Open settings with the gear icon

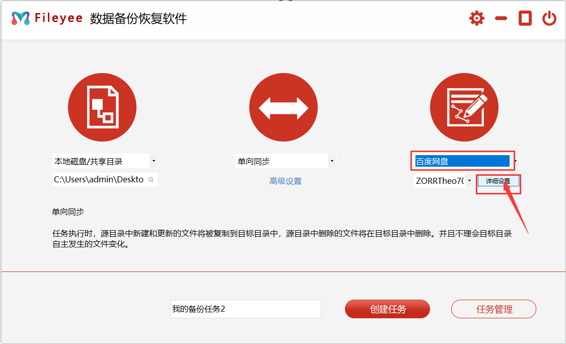click(x=476, y=19)
